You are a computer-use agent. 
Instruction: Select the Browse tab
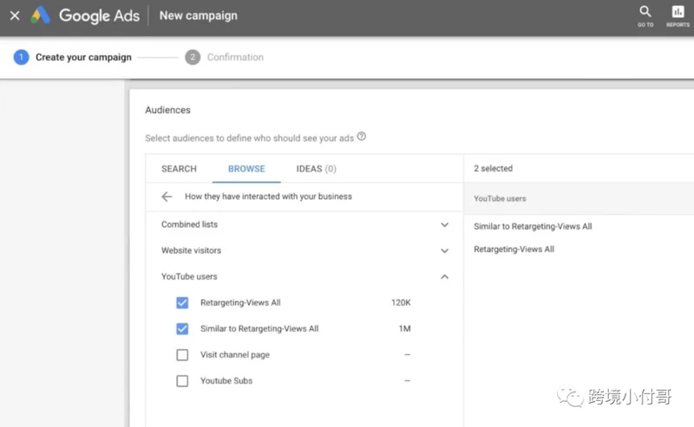246,169
